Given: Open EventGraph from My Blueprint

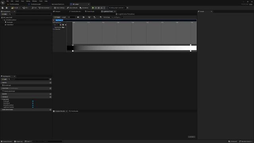Looking at the screenshot, I should coord(7,85).
